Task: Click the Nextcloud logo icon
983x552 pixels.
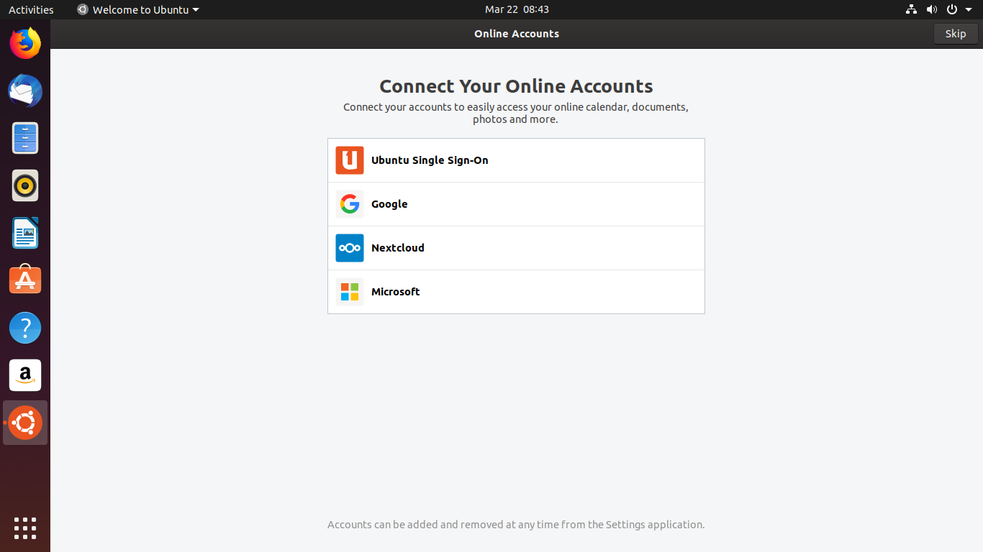Action: pos(350,248)
